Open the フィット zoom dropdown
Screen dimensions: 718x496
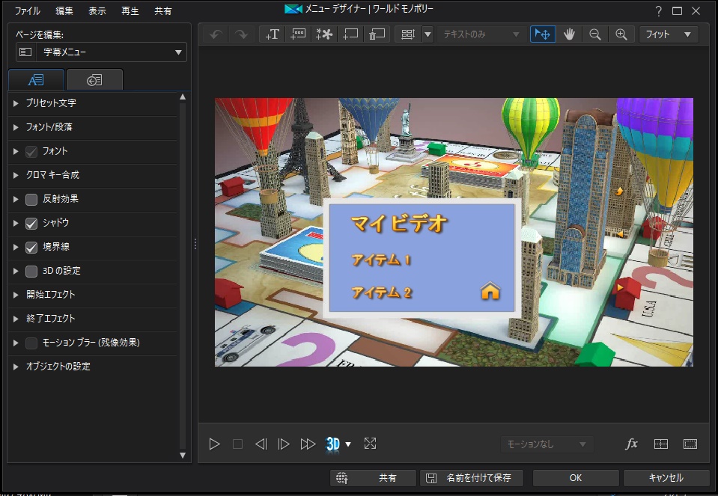click(669, 34)
